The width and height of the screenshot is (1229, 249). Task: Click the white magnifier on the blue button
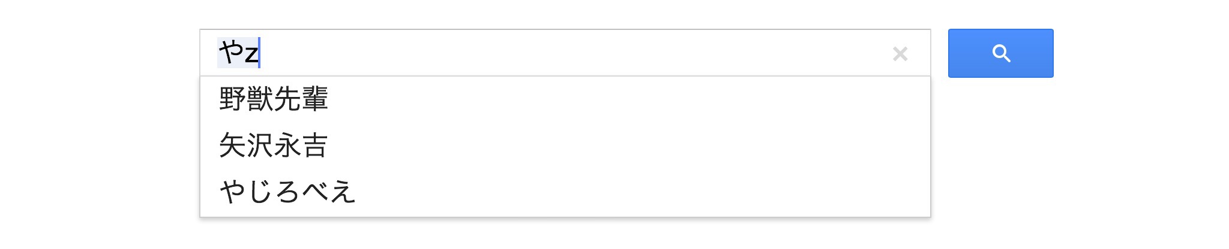pyautogui.click(x=1001, y=53)
